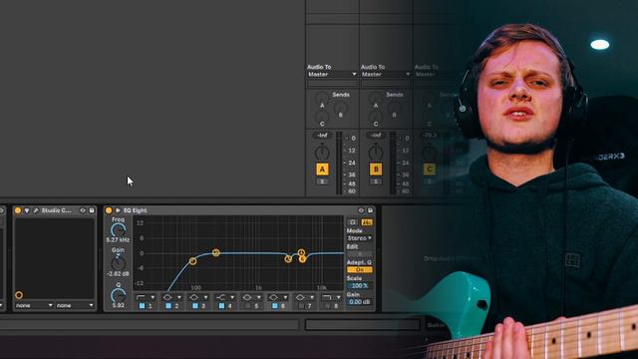The width and height of the screenshot is (638, 359).
Task: Toggle the EQ Eight spectrum analyzer button
Action: point(367,222)
